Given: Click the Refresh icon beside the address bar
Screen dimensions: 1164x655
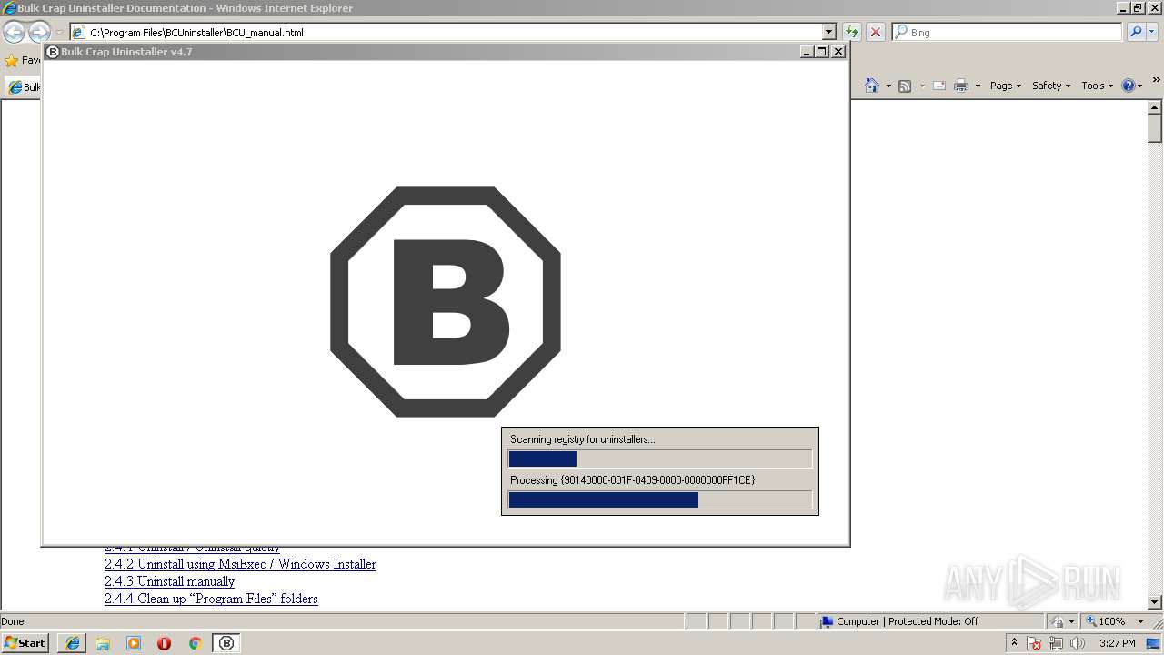Looking at the screenshot, I should 852,32.
